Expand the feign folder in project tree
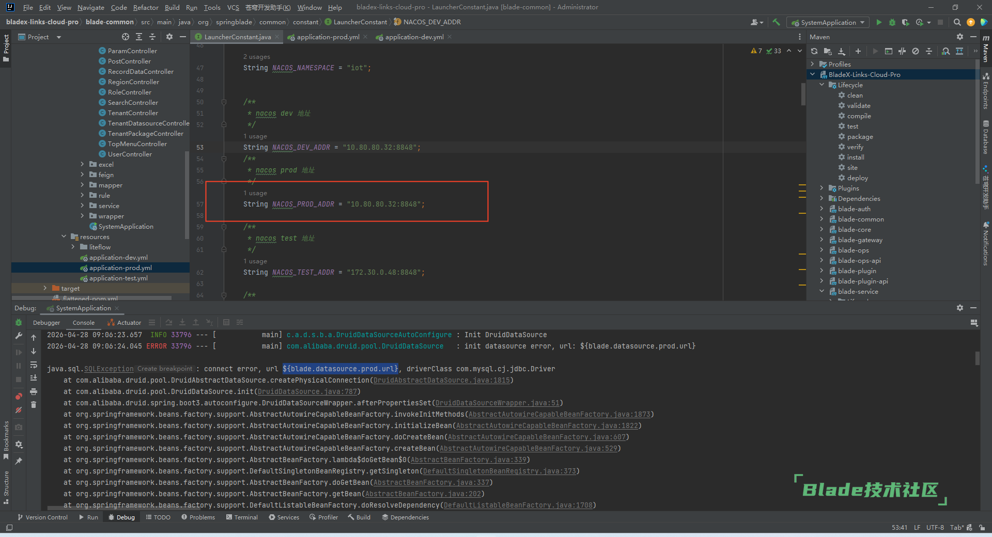This screenshot has height=537, width=992. (82, 175)
